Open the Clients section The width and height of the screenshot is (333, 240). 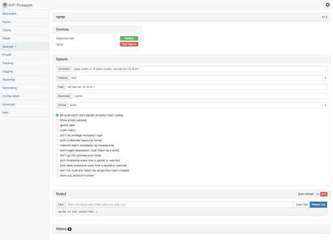pyautogui.click(x=6, y=30)
